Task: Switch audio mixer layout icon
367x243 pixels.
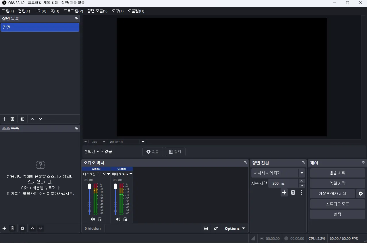Action: [x=206, y=228]
